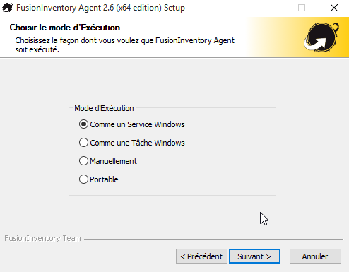Continue with the Suivant button
Viewport: 349px width, 272px height.
tap(254, 256)
